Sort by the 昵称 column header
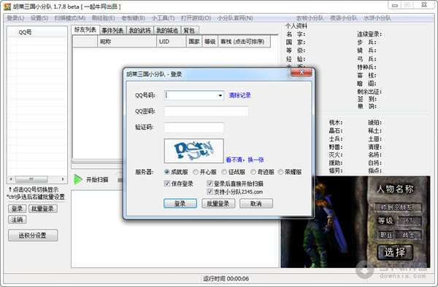The image size is (438, 287). (x=127, y=42)
